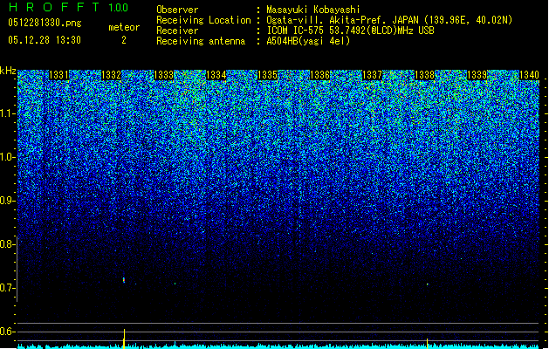The width and height of the screenshot is (549, 349).
Task: Click the 0.6 kHz axis label
Action: [8, 332]
